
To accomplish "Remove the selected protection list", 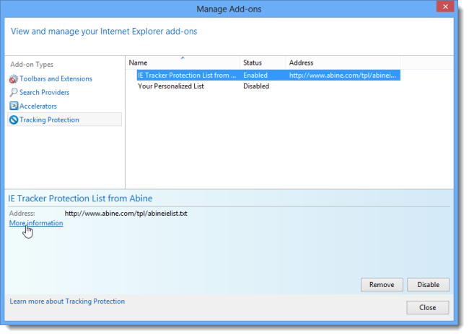I will pos(382,285).
